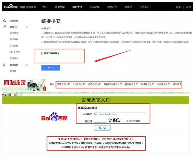Viewport: 195px width, 157px height.
Task: Click the 验证码 captcha input box
Action: tap(100, 121)
